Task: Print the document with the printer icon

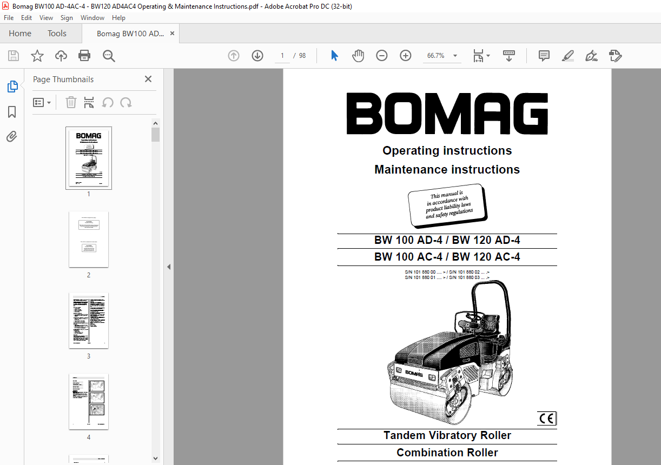Action: click(84, 56)
